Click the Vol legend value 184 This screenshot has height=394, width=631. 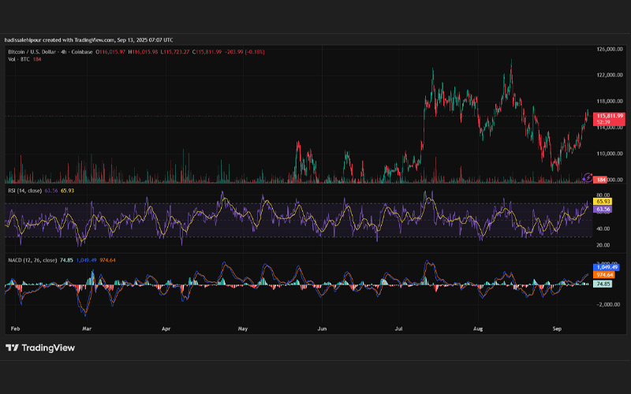(37, 59)
